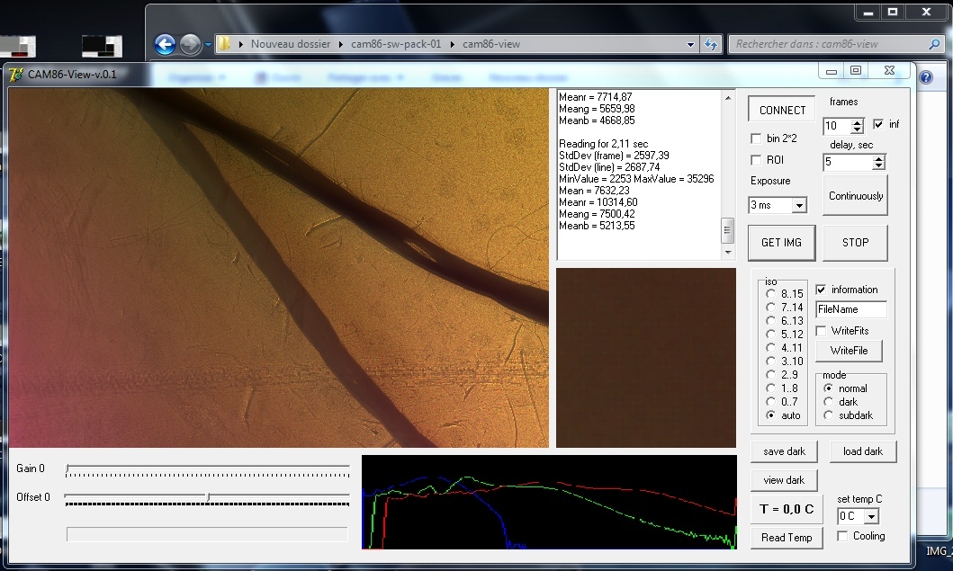Open the address bar history dropdown arrow

[x=690, y=44]
